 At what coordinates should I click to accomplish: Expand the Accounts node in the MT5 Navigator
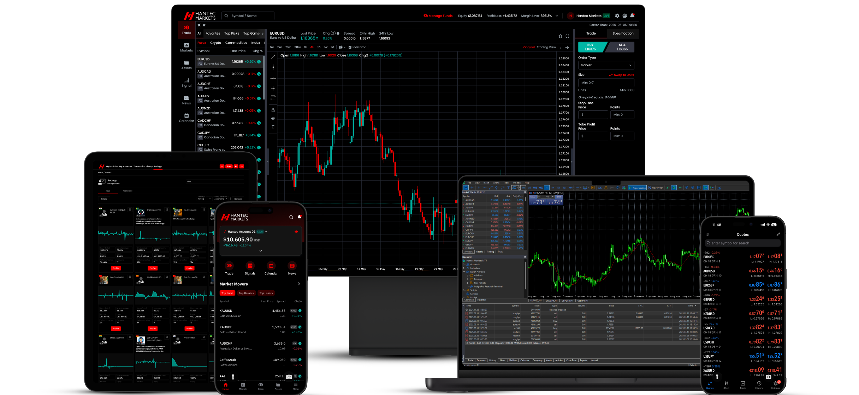coord(464,265)
